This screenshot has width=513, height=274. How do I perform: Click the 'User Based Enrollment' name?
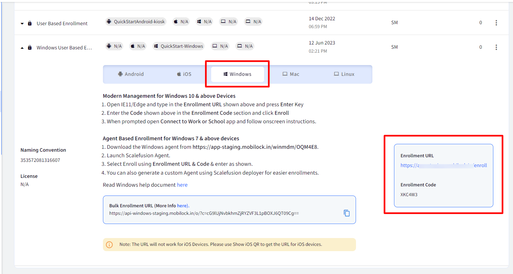click(62, 24)
